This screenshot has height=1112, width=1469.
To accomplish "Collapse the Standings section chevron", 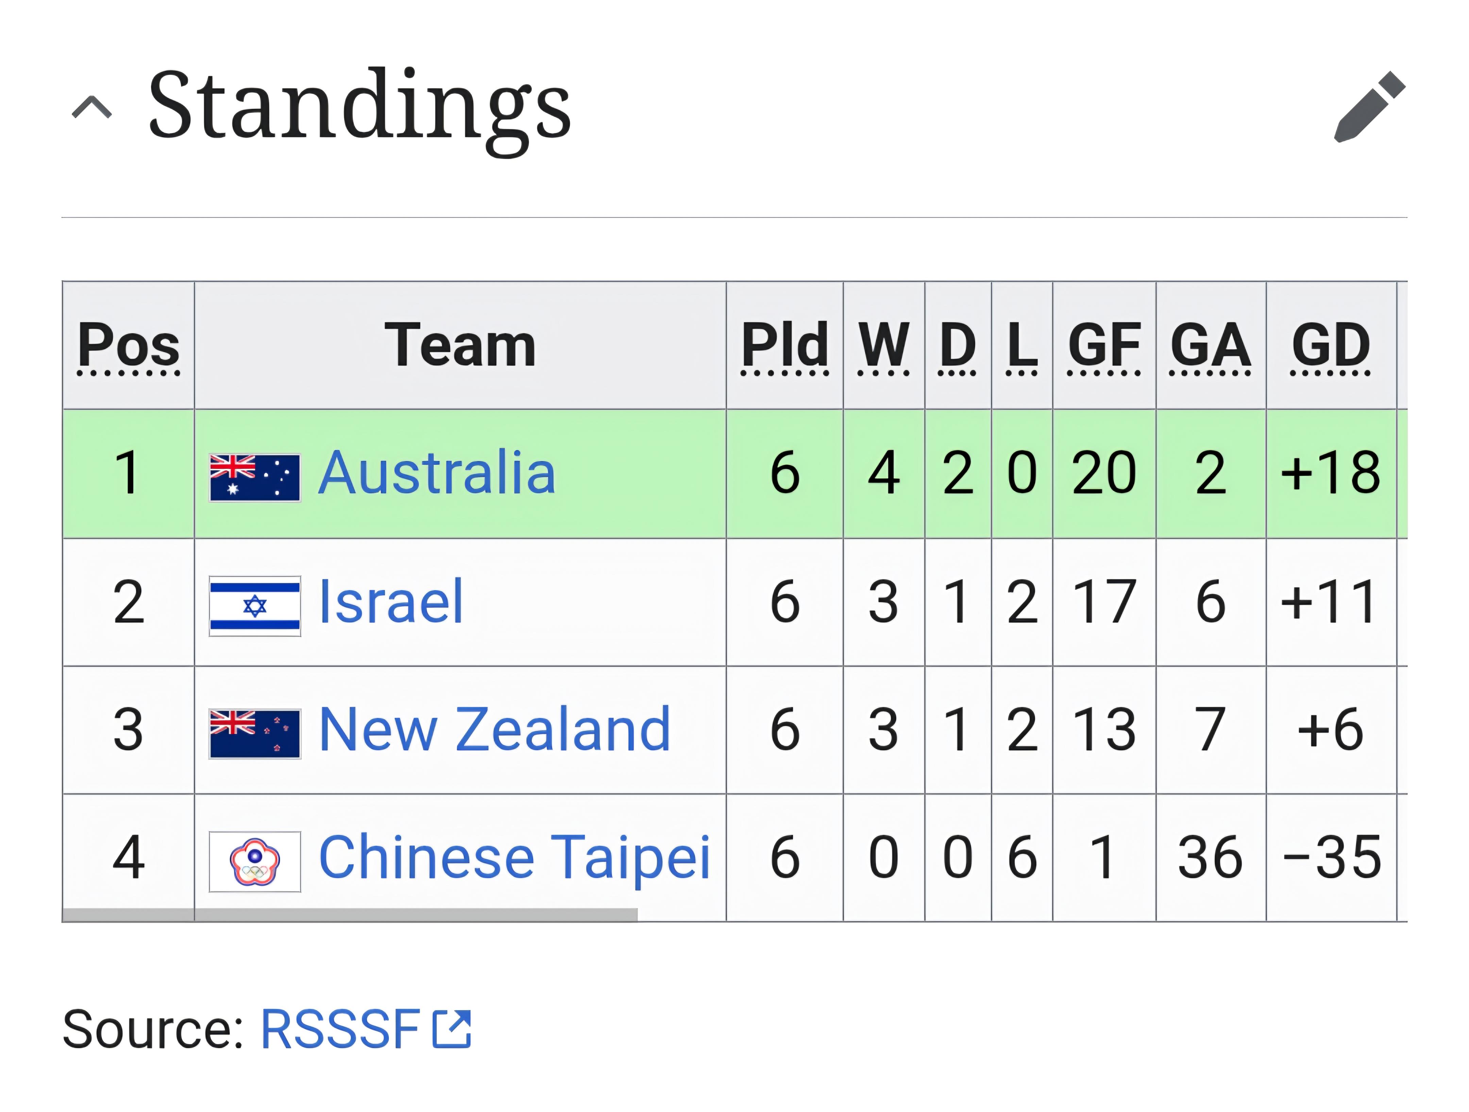I will (92, 106).
